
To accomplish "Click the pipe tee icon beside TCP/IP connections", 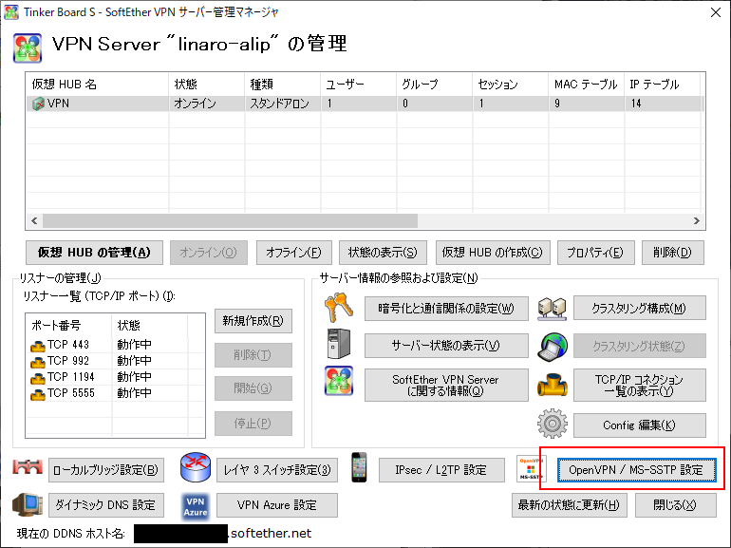I will pos(553,386).
